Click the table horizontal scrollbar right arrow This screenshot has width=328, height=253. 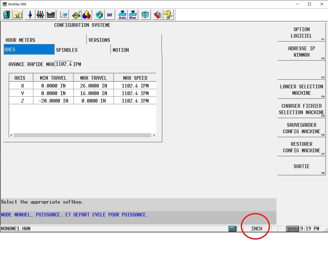pos(154,135)
